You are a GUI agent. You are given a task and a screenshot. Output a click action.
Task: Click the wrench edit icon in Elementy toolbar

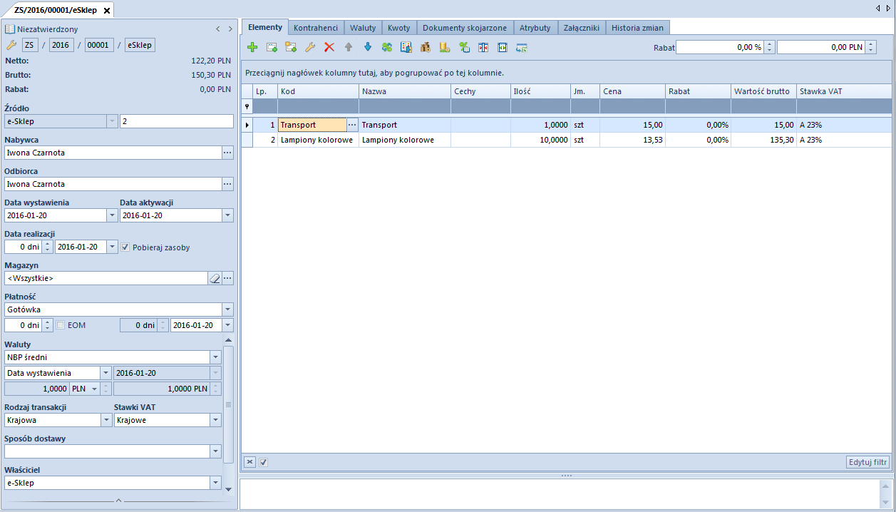(x=310, y=47)
